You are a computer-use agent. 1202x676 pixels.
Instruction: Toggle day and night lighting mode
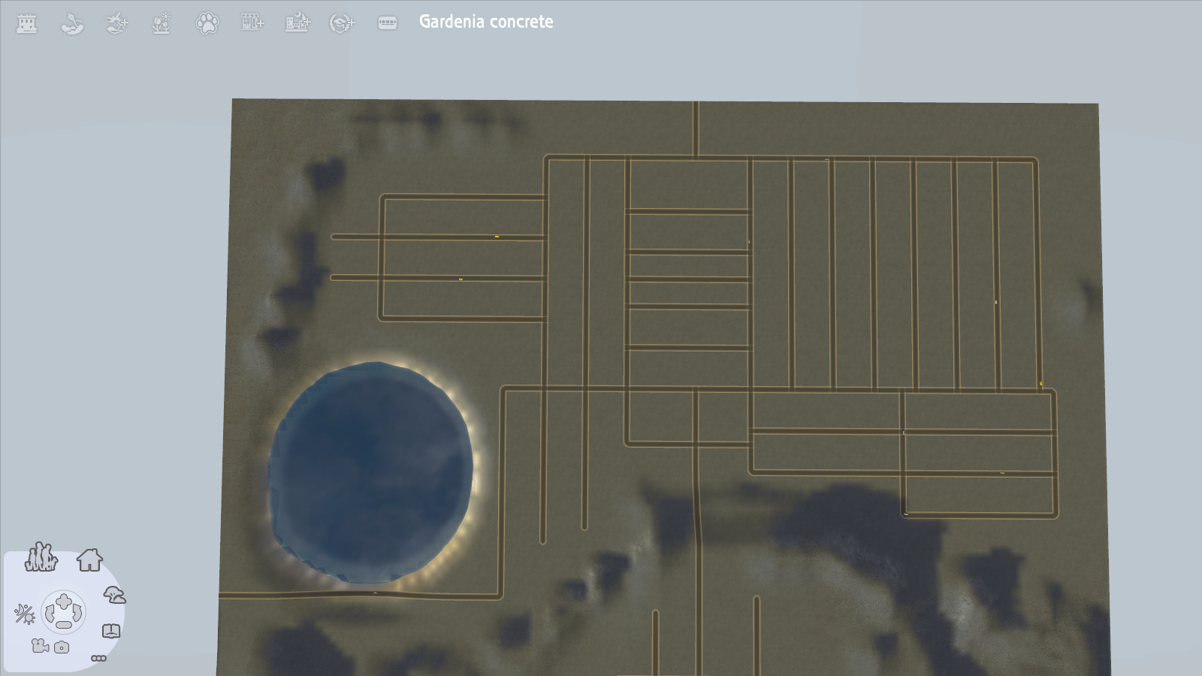24,614
